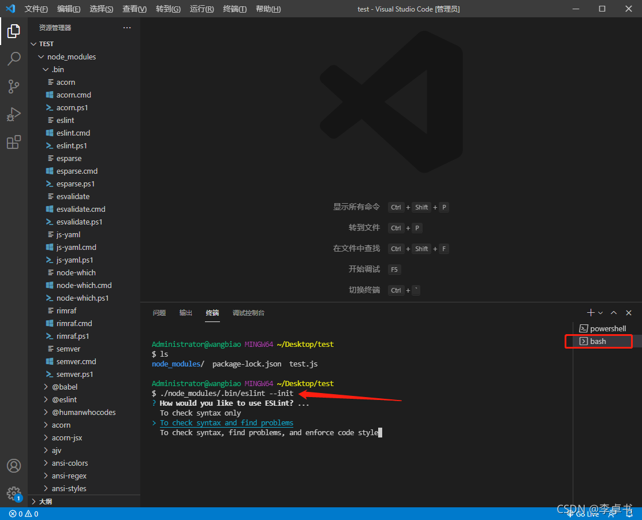
Task: Open the semver file without extension
Action: (x=68, y=349)
